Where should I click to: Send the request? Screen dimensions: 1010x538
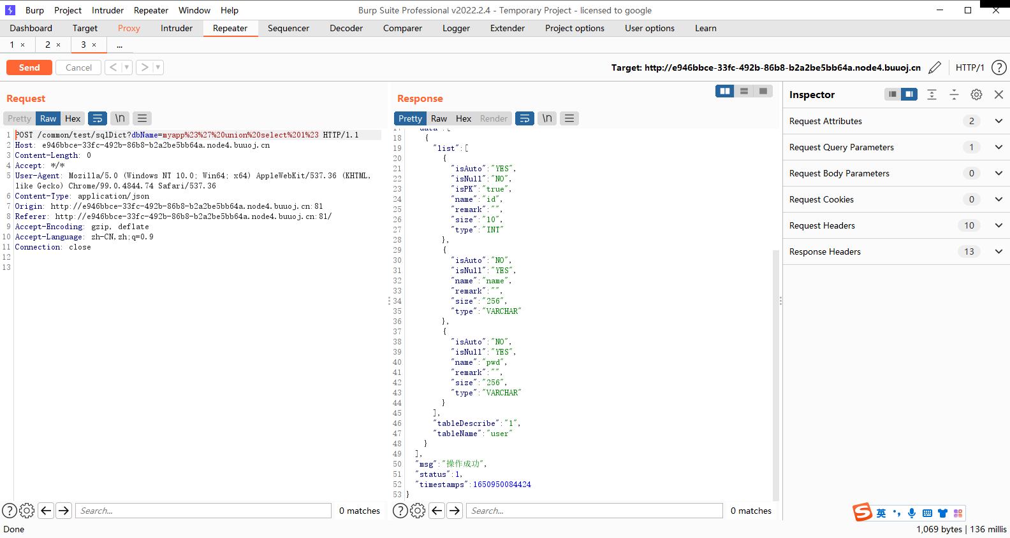[29, 67]
